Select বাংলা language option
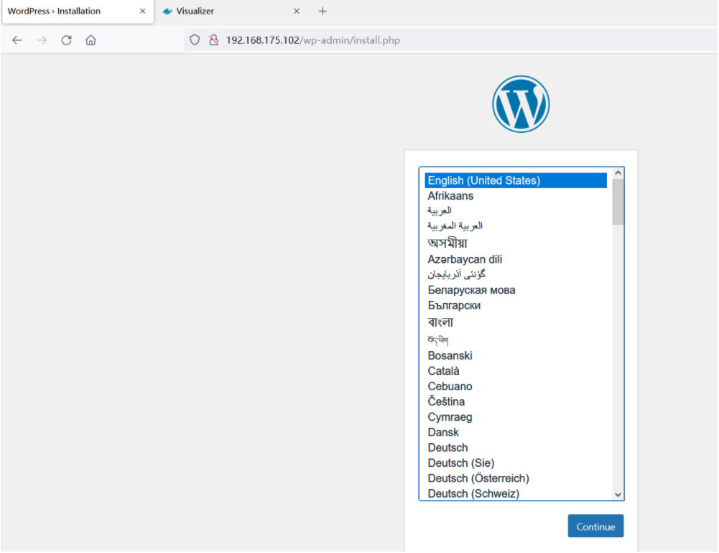Viewport: 719px width, 553px height. click(x=516, y=322)
